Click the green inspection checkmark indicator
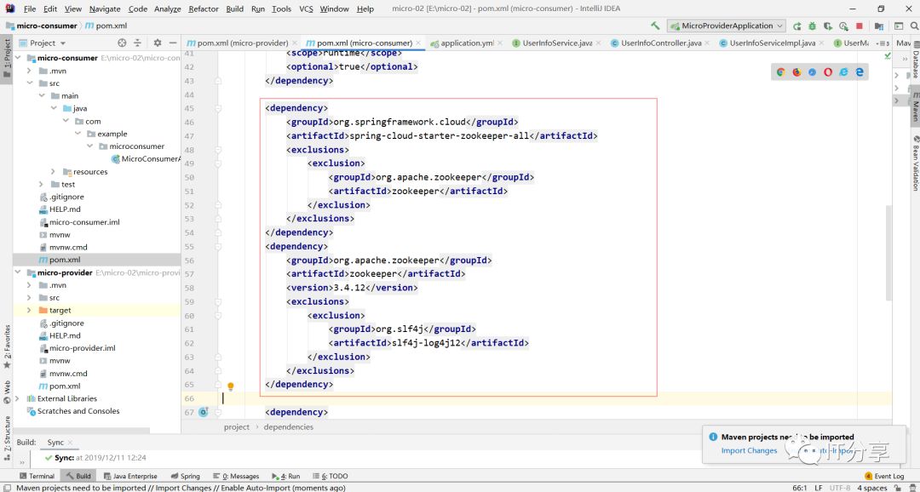The height and width of the screenshot is (492, 920). (887, 55)
